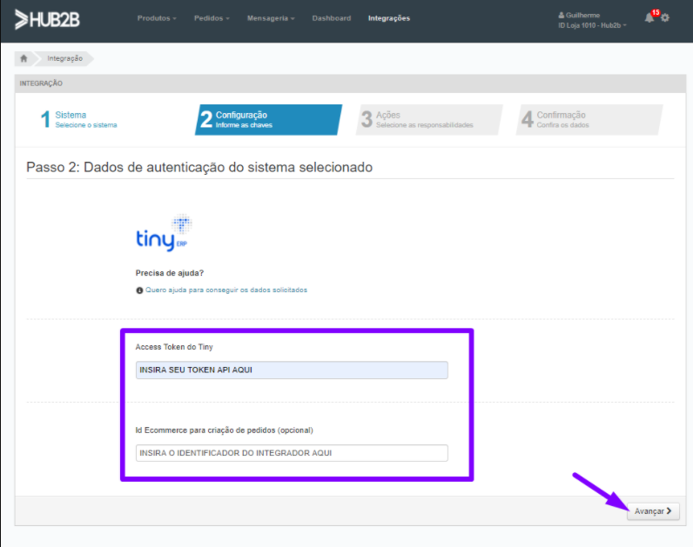Go back to step 1 Sistema
This screenshot has width=693, height=547.
pos(78,119)
